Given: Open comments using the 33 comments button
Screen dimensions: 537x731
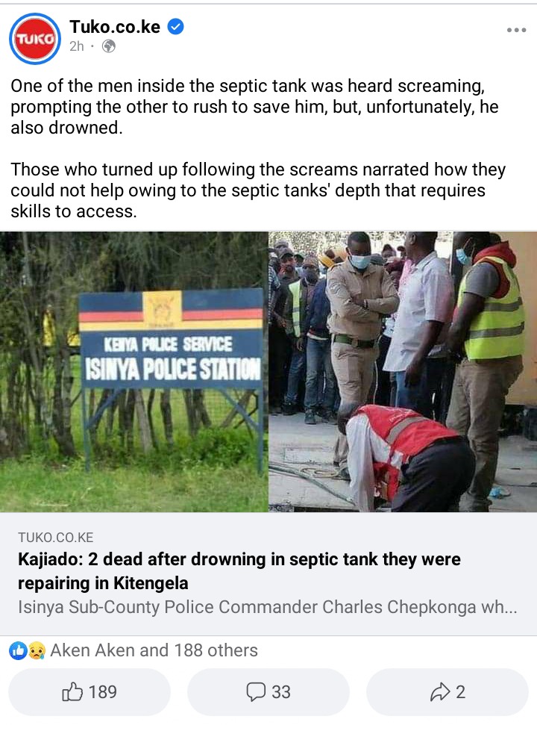Looking at the screenshot, I should [268, 692].
